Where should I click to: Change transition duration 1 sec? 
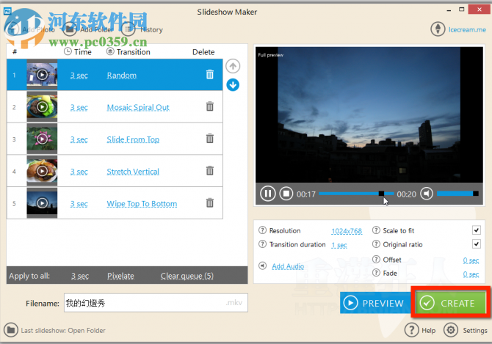pyautogui.click(x=339, y=245)
